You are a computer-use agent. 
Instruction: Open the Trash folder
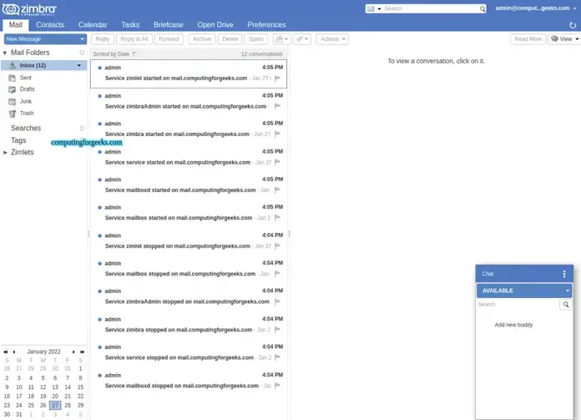coord(27,113)
